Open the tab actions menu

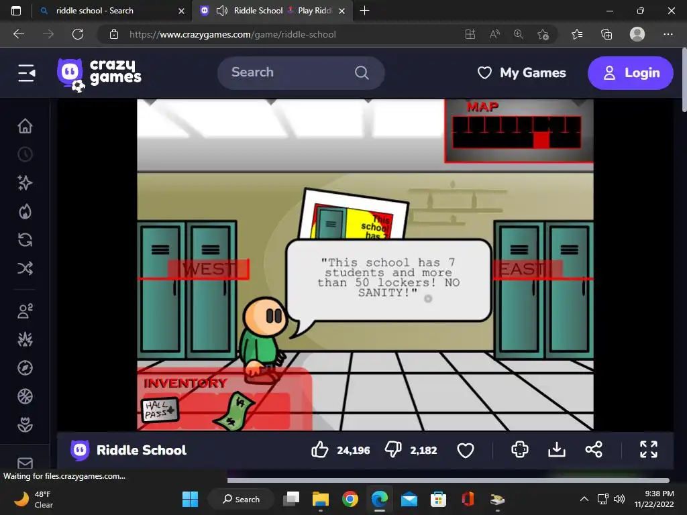click(x=16, y=11)
